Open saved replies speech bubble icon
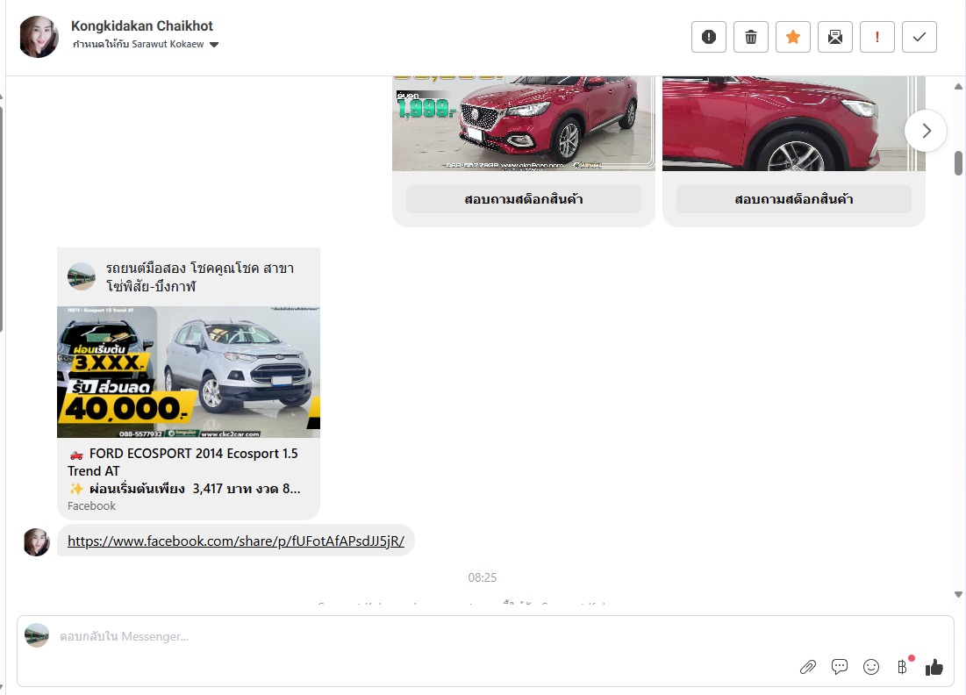 839,667
